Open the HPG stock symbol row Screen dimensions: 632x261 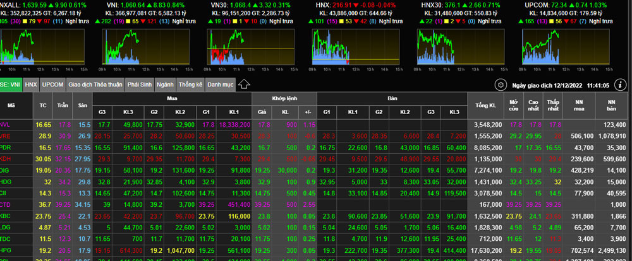pyautogui.click(x=6, y=250)
